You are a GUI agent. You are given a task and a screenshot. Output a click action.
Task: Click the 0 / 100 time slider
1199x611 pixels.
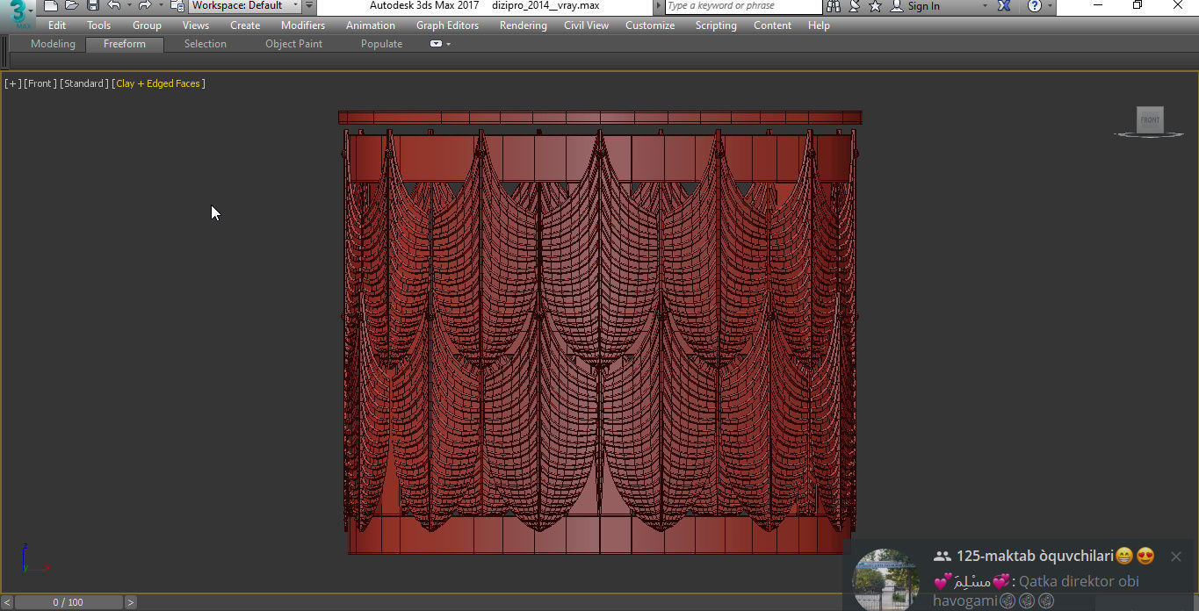point(69,602)
